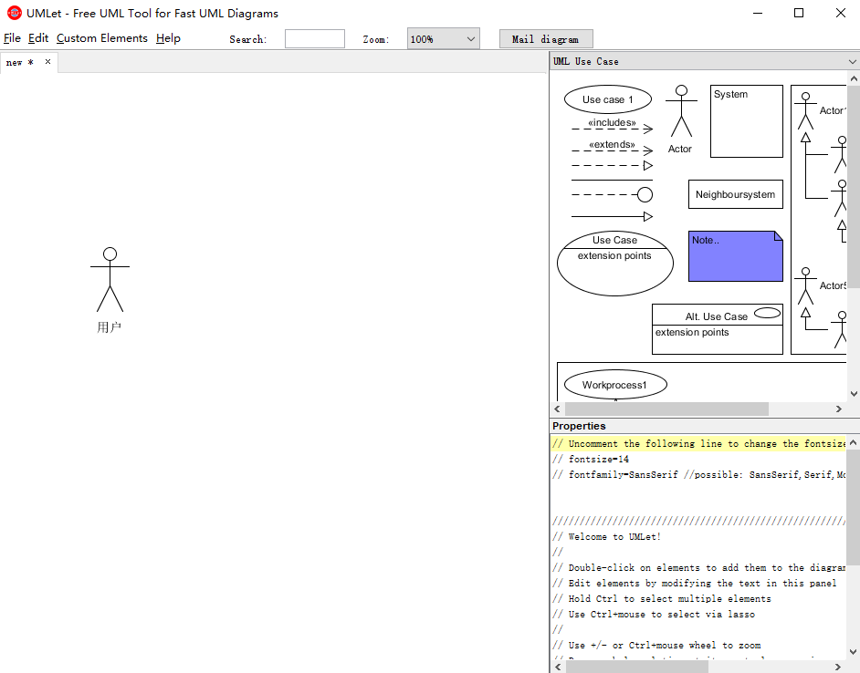This screenshot has height=673, width=860.
Task: Select the «includes» dashed arrow element
Action: 612,126
